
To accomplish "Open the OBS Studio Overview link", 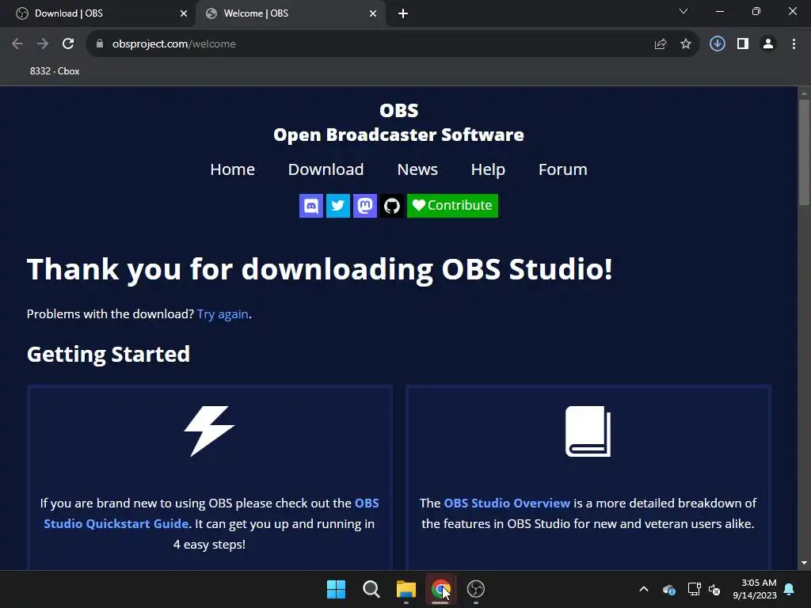I will click(507, 503).
